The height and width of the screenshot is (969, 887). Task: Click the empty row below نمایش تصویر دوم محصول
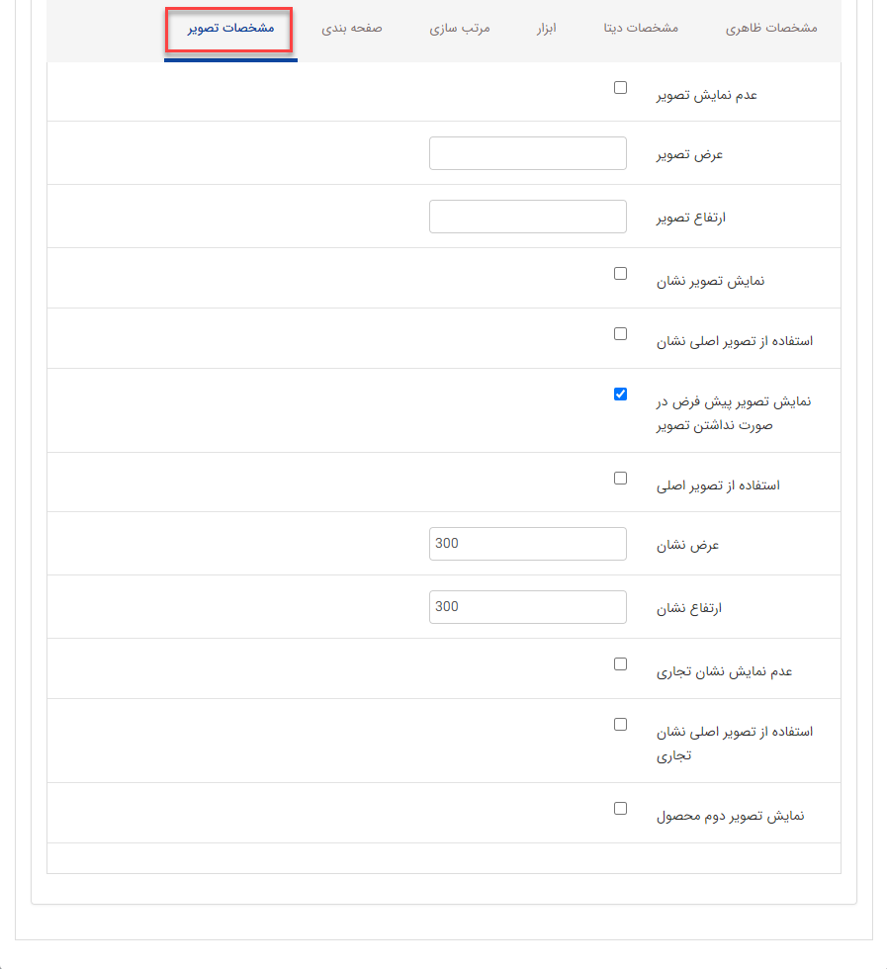pos(443,858)
